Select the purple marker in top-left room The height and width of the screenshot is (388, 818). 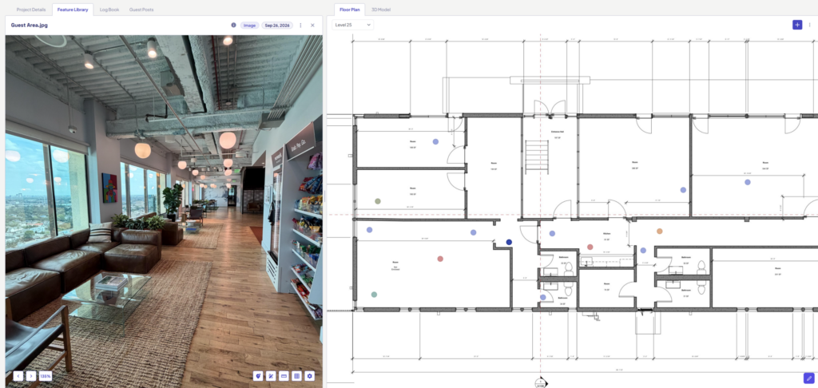click(435, 141)
